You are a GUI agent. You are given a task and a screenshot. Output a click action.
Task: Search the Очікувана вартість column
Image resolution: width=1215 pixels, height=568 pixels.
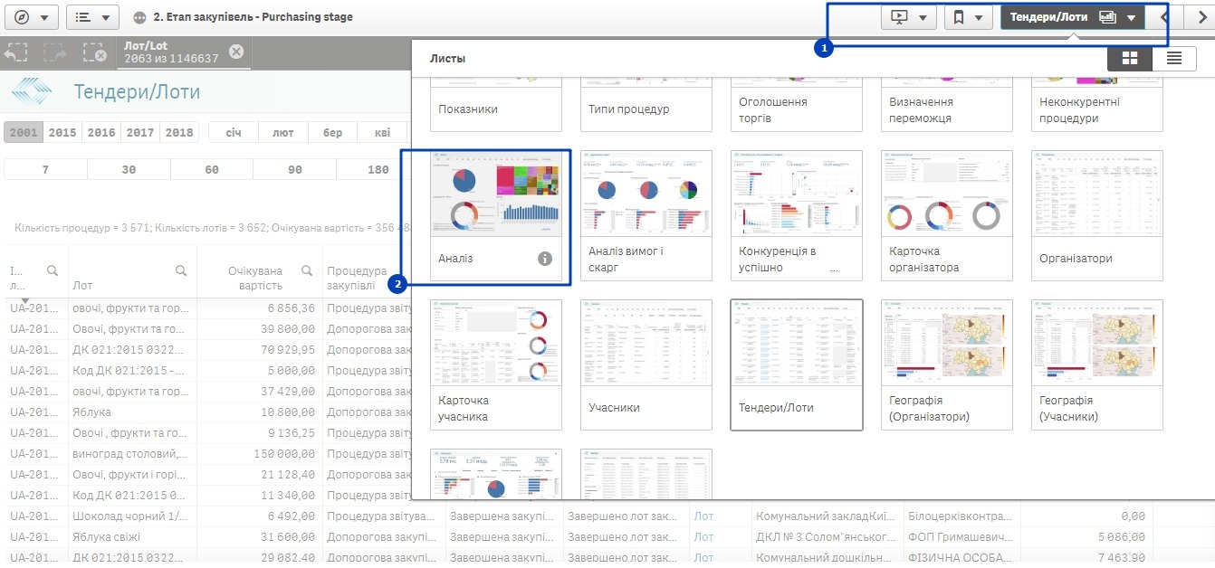307,270
